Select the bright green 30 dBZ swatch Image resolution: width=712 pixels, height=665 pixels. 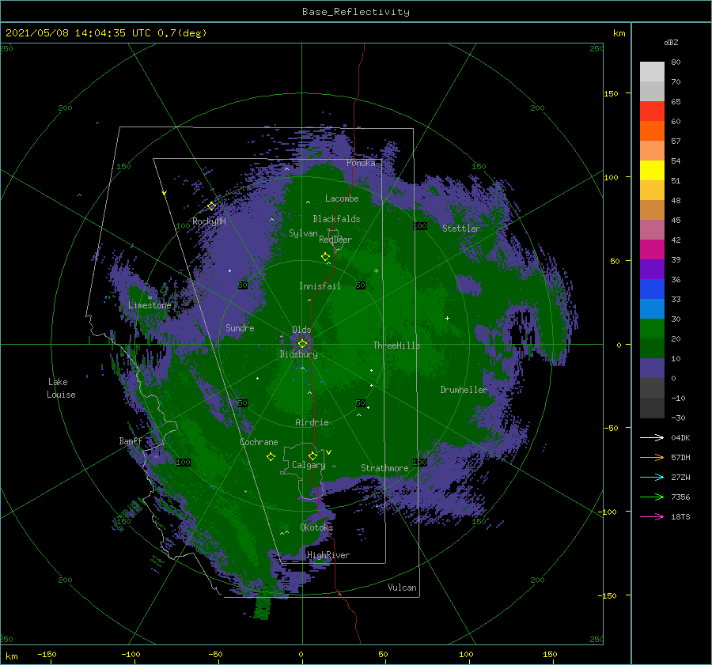click(x=652, y=329)
